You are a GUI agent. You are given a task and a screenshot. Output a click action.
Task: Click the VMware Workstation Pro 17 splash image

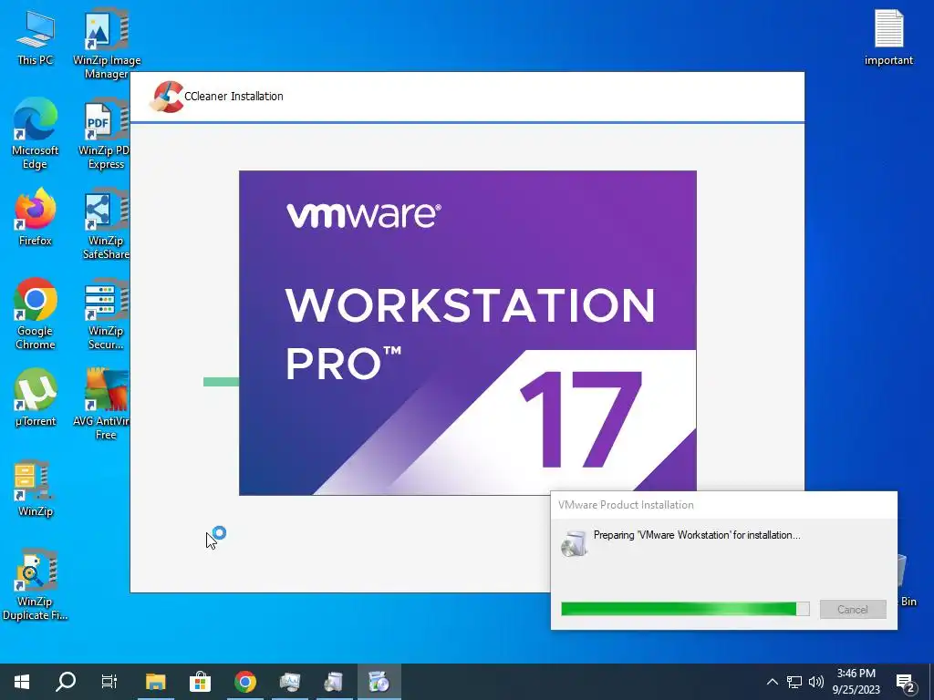coord(468,333)
